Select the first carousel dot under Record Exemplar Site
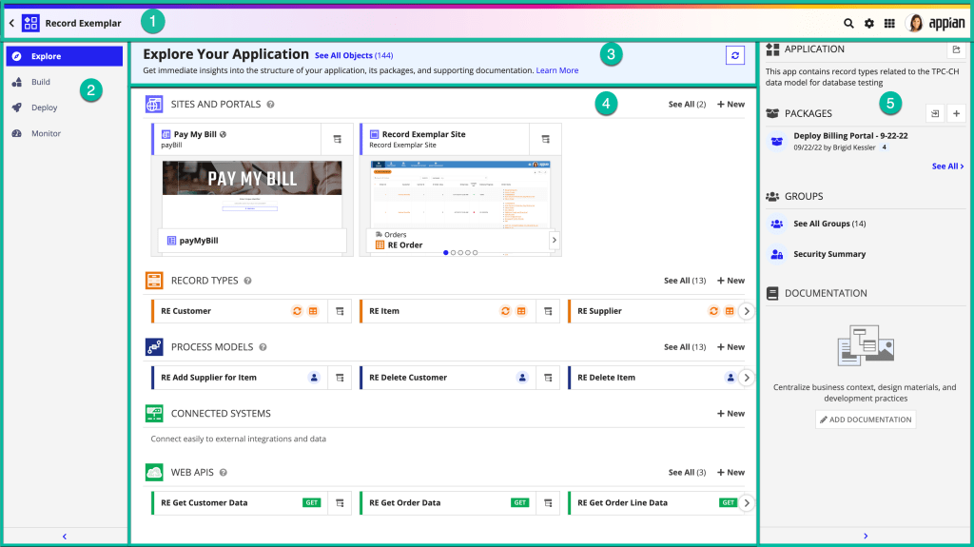Viewport: 974px width, 547px height. point(445,253)
